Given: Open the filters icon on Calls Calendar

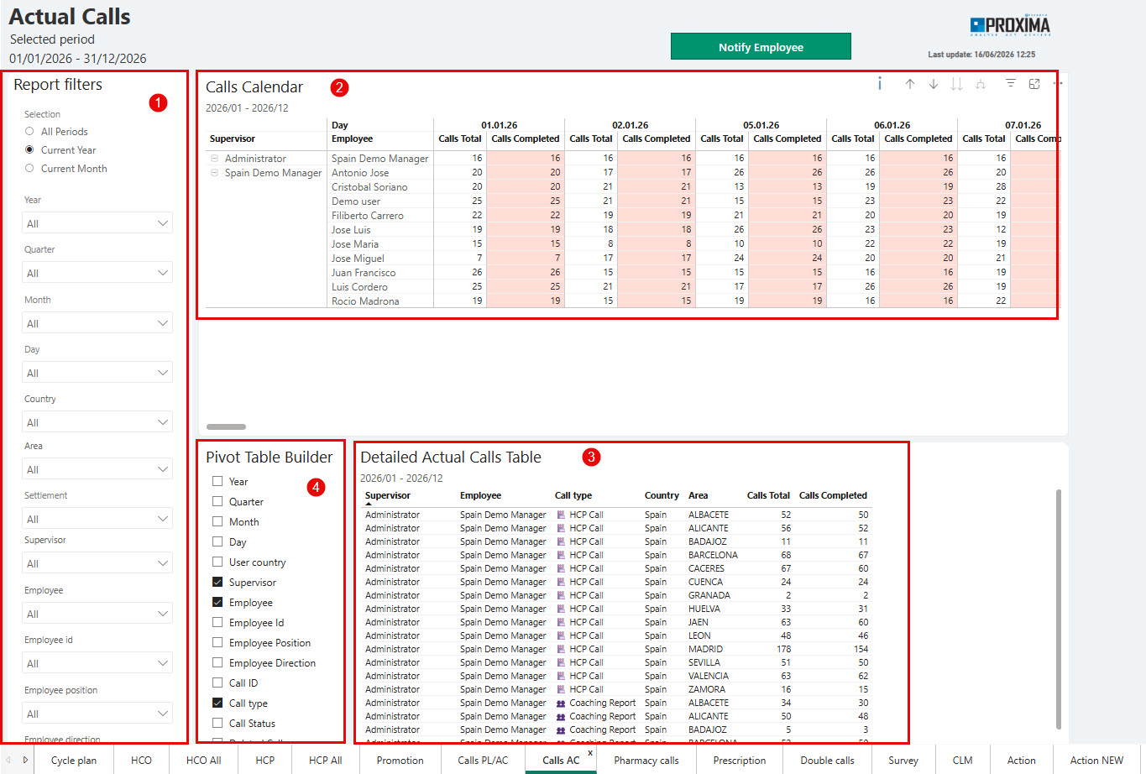Looking at the screenshot, I should click(1011, 84).
